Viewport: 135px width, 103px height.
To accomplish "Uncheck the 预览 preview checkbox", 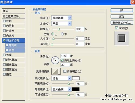I will (x=116, y=28).
